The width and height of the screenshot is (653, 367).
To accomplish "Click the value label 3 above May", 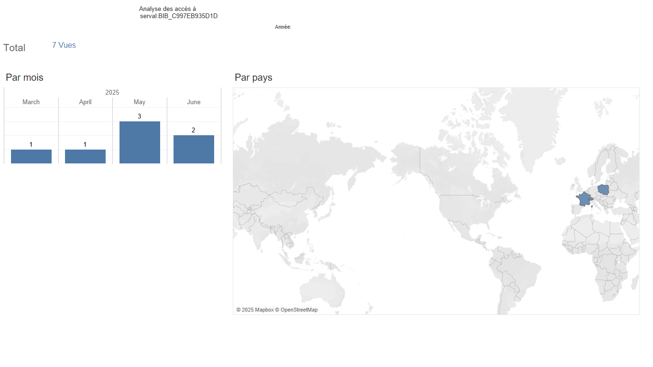I will pyautogui.click(x=139, y=116).
